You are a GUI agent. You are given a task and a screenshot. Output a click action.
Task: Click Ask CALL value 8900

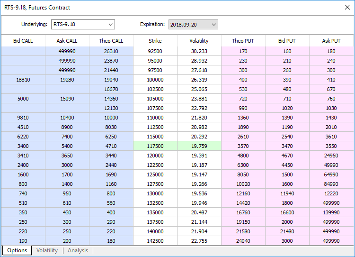click(x=67, y=127)
